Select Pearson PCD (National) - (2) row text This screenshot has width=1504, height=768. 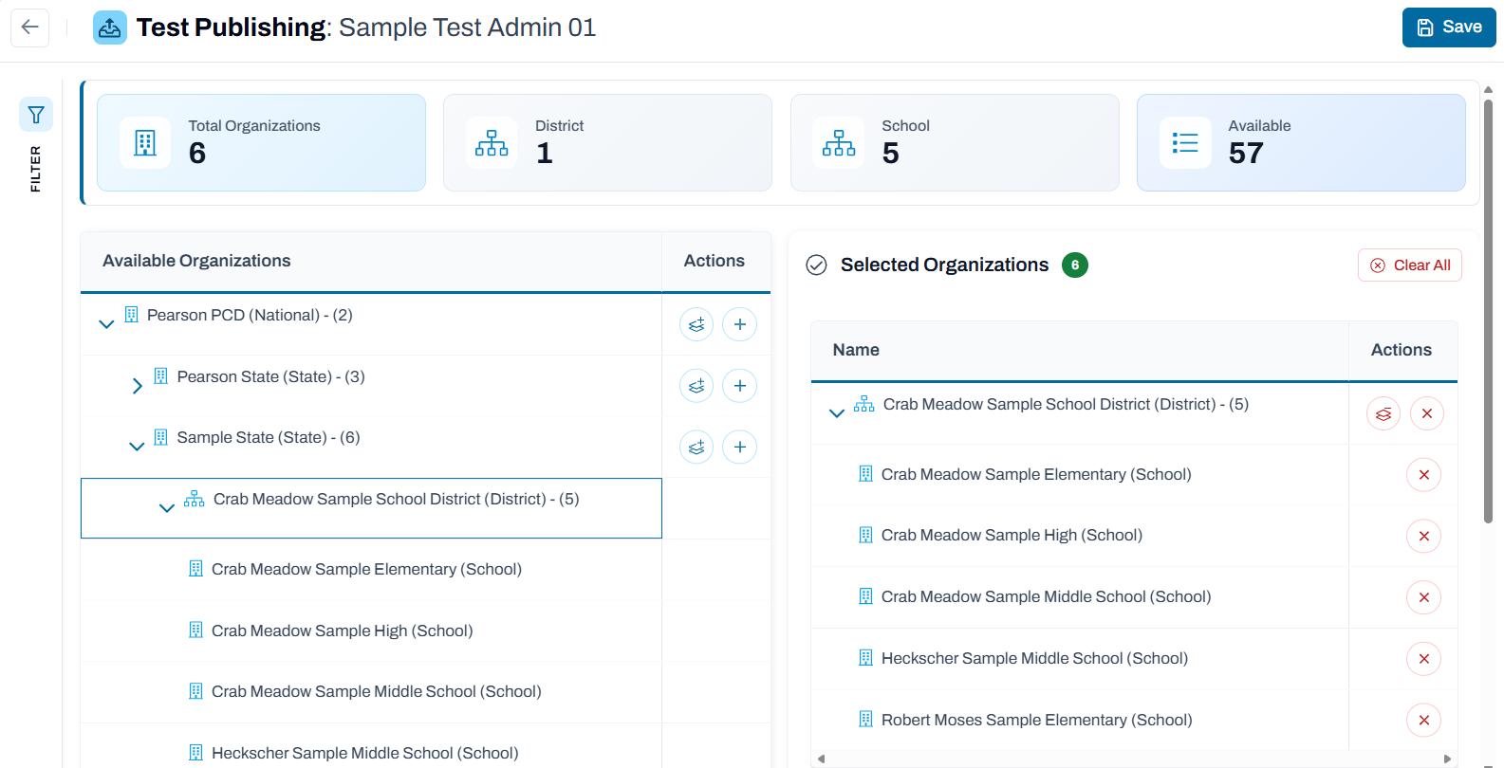[250, 315]
